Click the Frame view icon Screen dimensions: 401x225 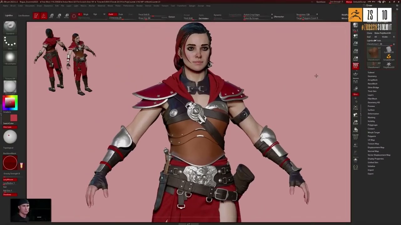[355, 107]
